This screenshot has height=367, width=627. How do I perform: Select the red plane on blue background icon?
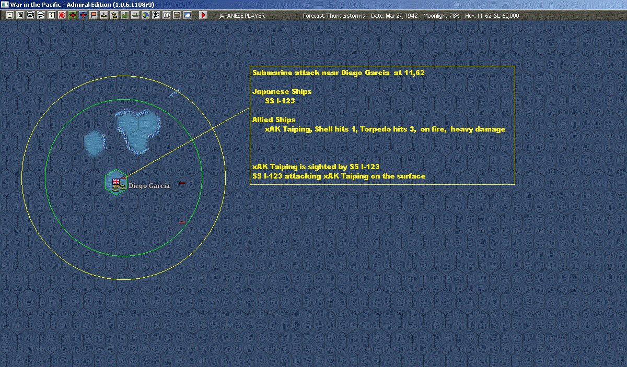tap(83, 15)
